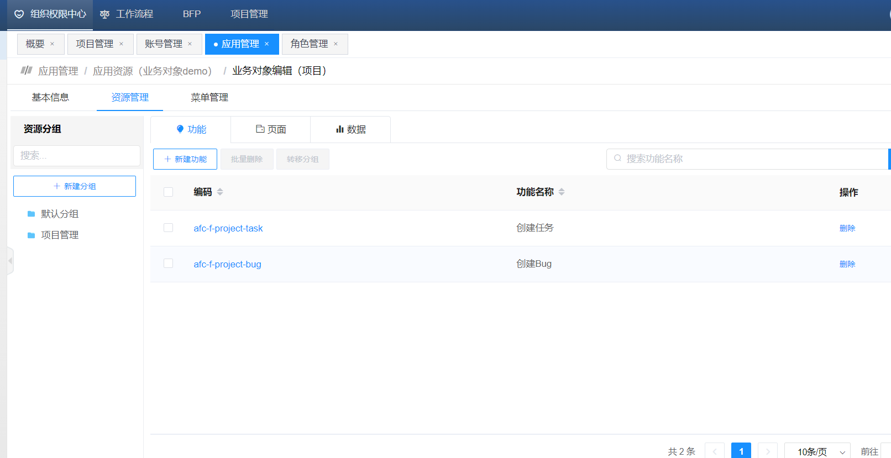Delete the 创建Bug row via 删除
The height and width of the screenshot is (458, 891).
tap(847, 264)
